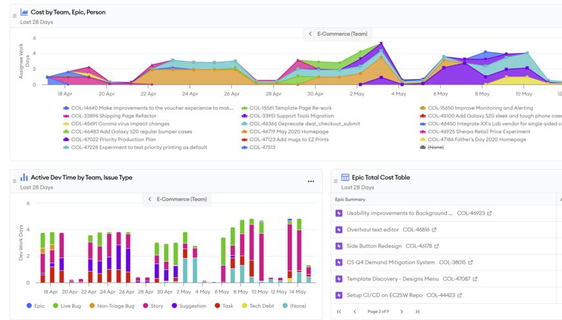Open external link for COL-46923

coord(490,213)
